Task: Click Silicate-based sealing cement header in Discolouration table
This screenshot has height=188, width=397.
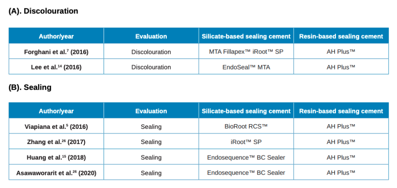Action: tap(246, 36)
